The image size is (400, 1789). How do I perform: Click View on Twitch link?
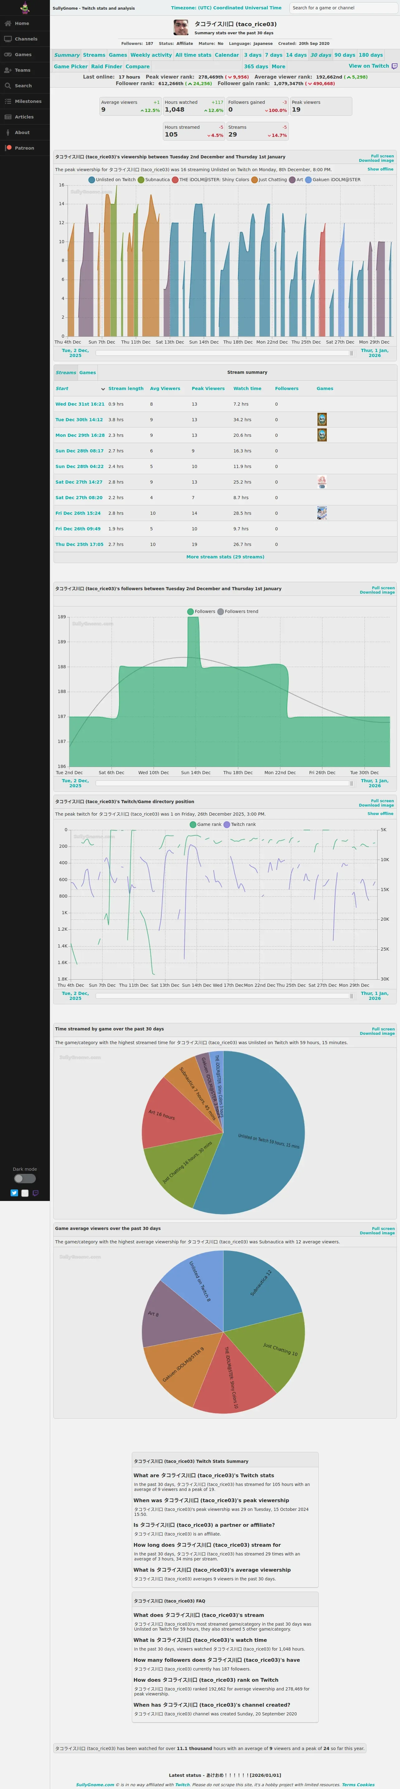pyautogui.click(x=369, y=66)
